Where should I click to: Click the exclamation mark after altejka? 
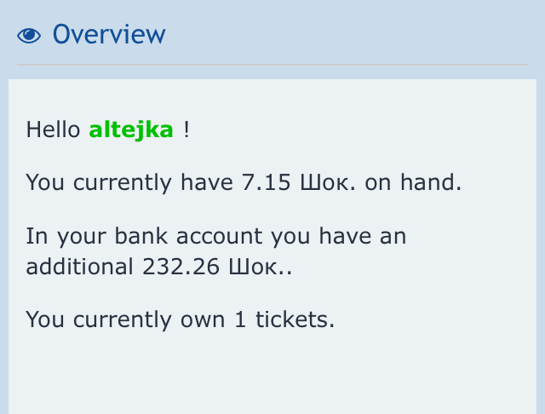point(186,130)
